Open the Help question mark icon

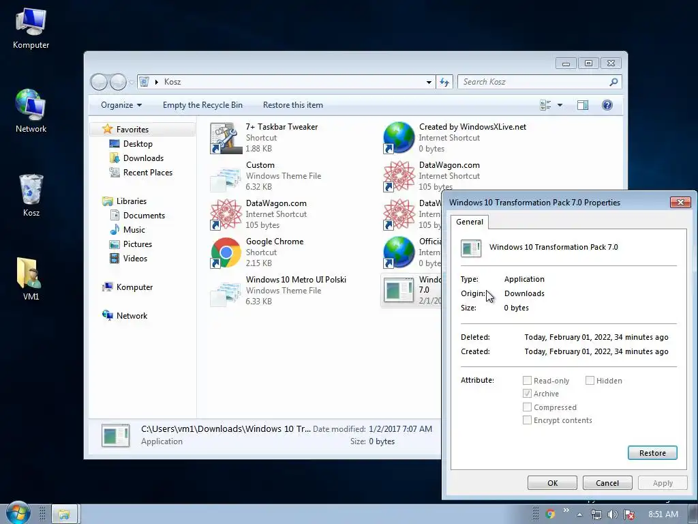[x=607, y=105]
